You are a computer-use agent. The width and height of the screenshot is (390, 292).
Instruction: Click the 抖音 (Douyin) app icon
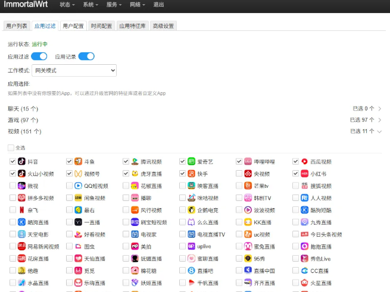click(21, 162)
